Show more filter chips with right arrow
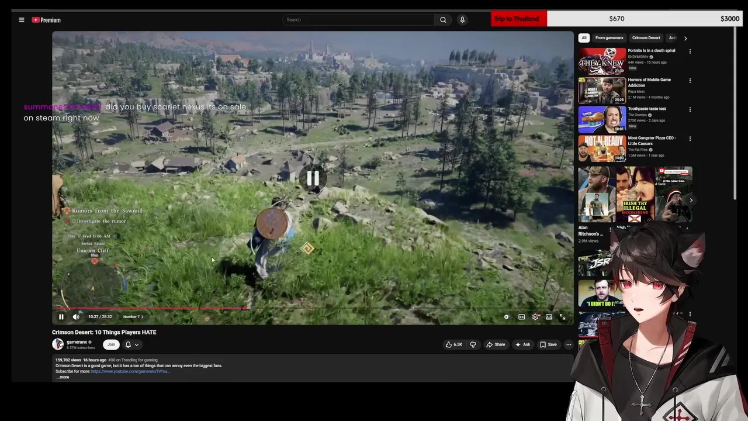Viewport: 748px width, 421px height. [685, 38]
